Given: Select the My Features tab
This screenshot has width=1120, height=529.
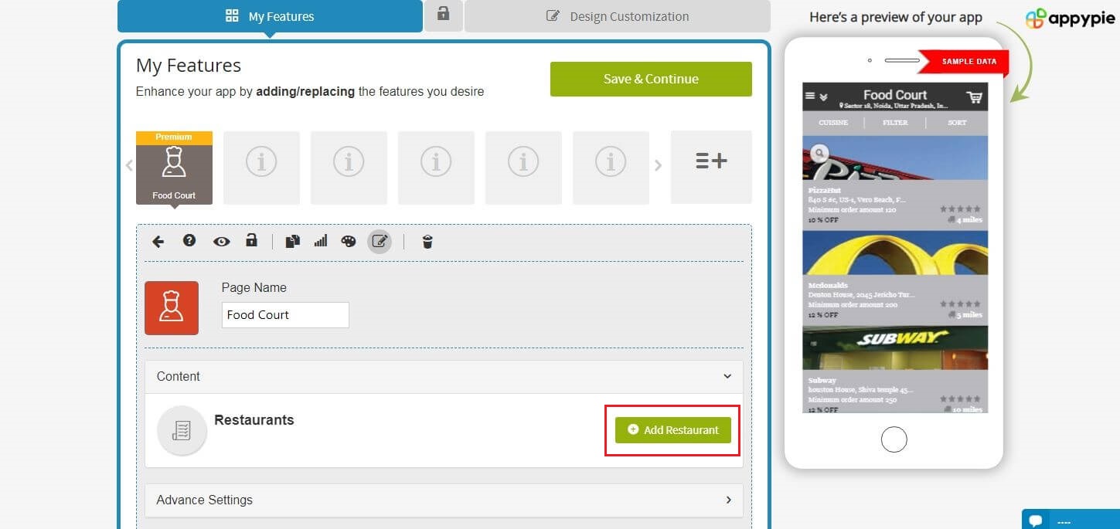Looking at the screenshot, I should (x=270, y=16).
